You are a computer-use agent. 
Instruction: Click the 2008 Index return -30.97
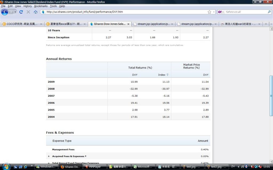click(x=165, y=89)
